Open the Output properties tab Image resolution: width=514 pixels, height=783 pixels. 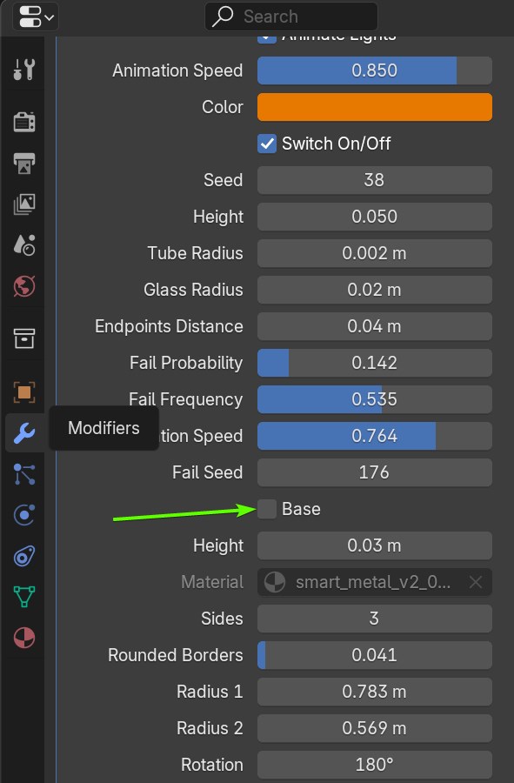[x=24, y=164]
